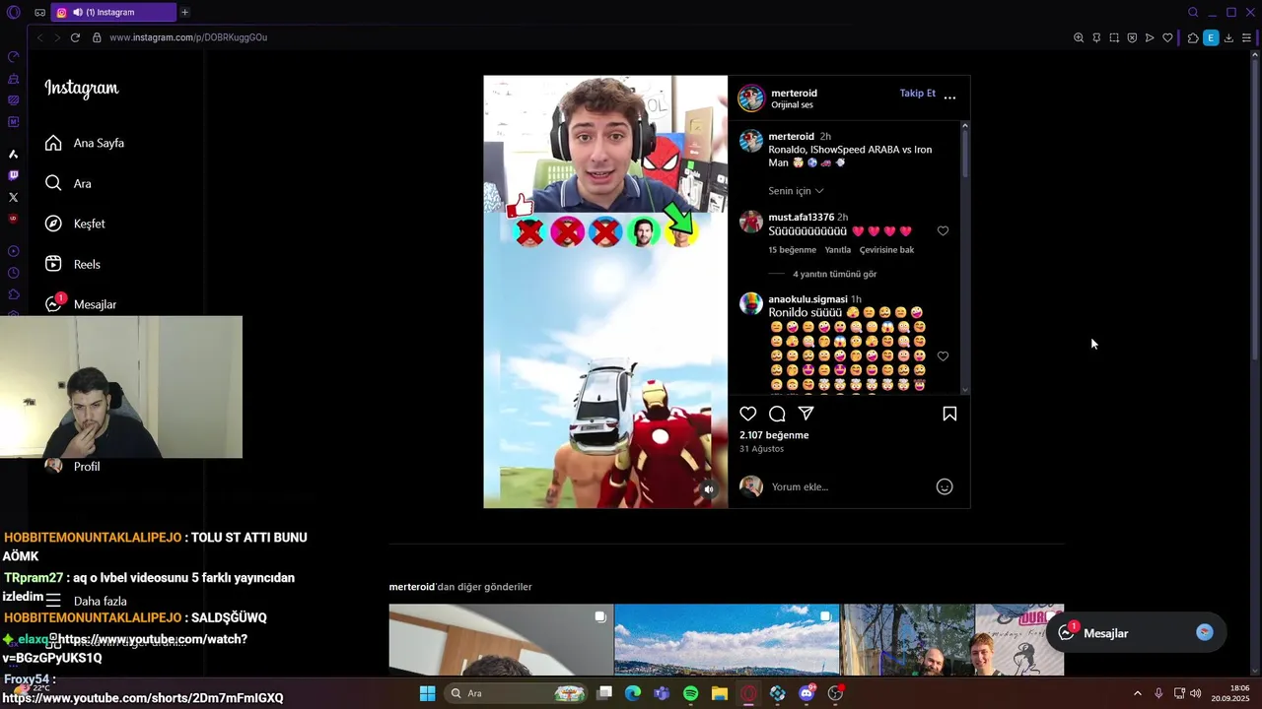1262x709 pixels.
Task: Open Ara search in Instagram sidebar
Action: pos(68,183)
